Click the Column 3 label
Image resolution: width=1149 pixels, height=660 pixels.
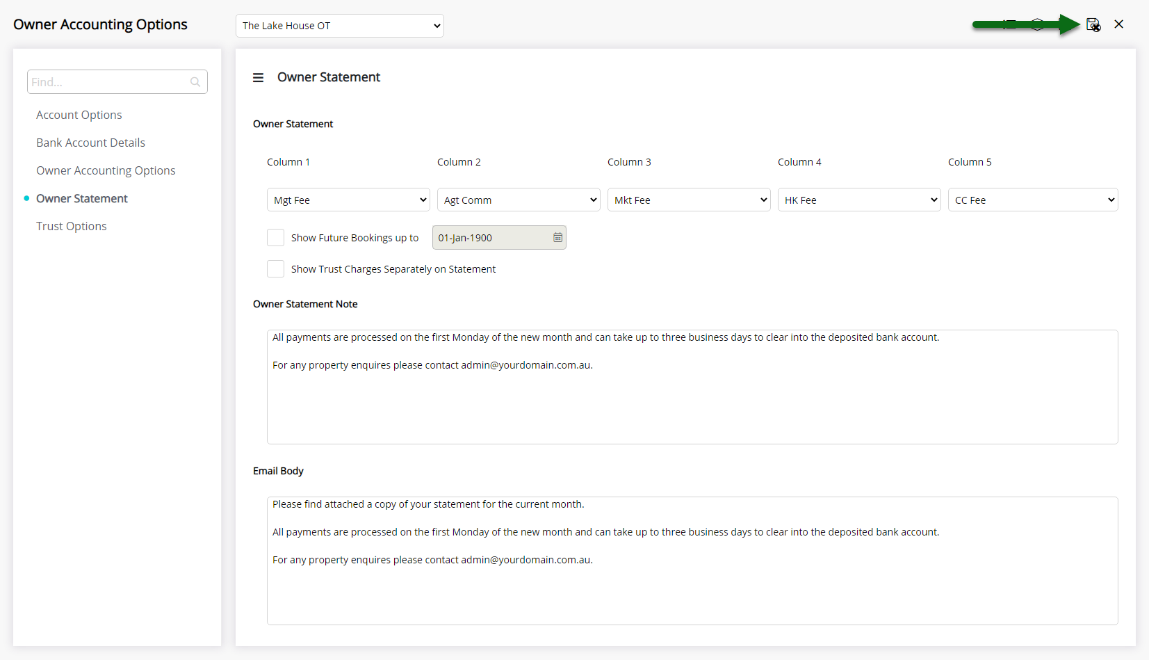tap(629, 162)
